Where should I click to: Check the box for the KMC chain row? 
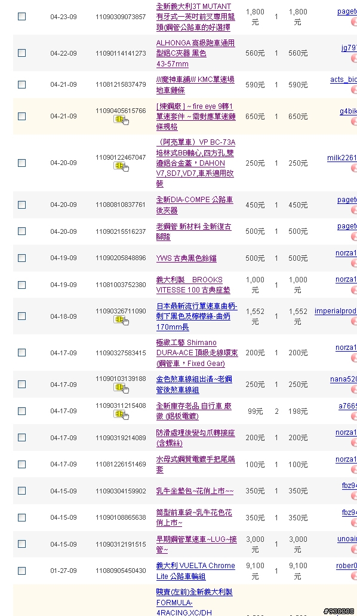pyautogui.click(x=22, y=84)
